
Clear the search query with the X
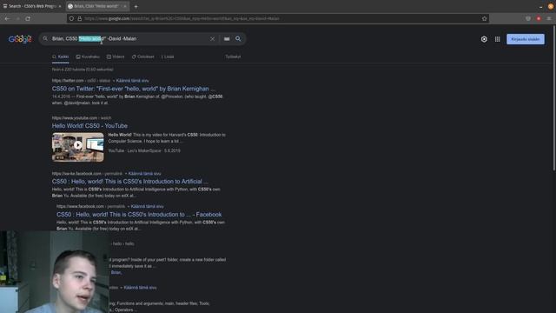pyautogui.click(x=212, y=38)
